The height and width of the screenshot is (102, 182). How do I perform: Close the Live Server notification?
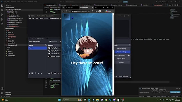click(179, 89)
